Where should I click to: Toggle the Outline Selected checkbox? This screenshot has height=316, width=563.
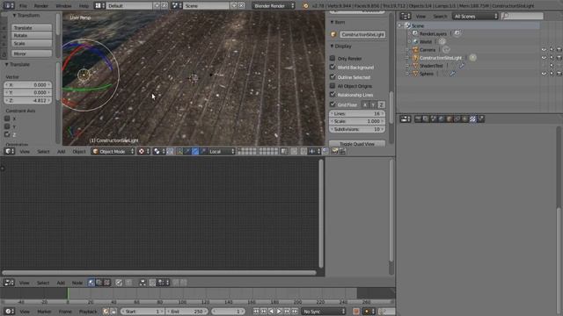point(333,76)
